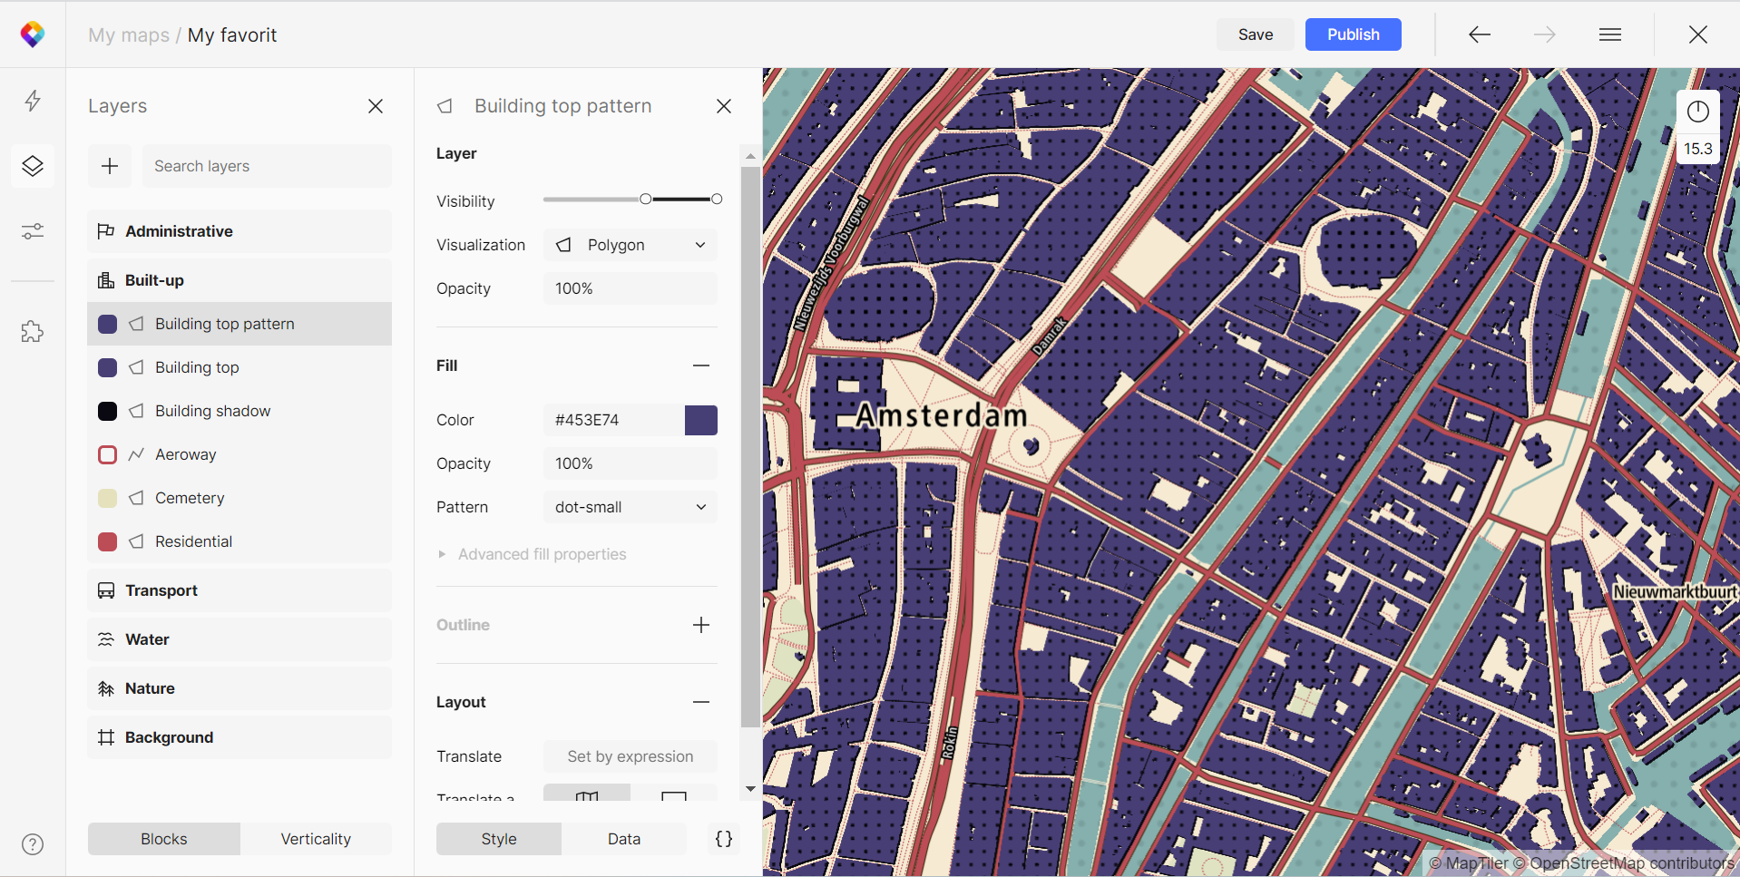Open the JSON code braces editor
Viewport: 1740px width, 877px height.
(724, 839)
